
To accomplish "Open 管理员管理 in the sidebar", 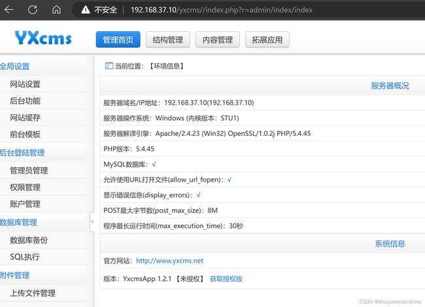I will [x=29, y=170].
